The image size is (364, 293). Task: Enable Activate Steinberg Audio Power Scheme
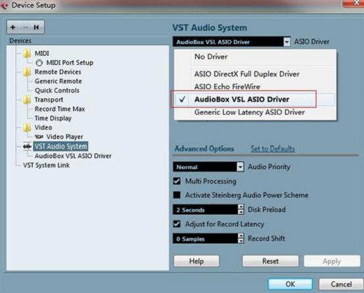[x=177, y=195]
